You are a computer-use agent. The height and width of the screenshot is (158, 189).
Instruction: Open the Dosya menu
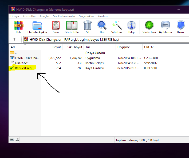coord(15,16)
